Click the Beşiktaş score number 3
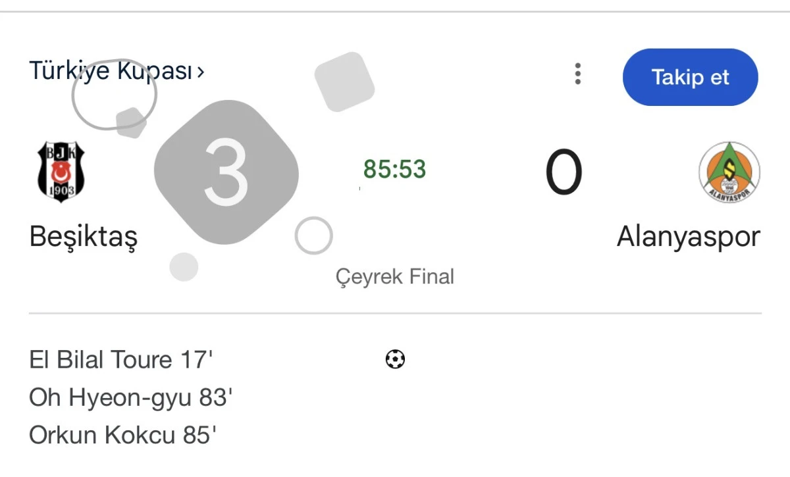This screenshot has height=477, width=790. (x=226, y=170)
